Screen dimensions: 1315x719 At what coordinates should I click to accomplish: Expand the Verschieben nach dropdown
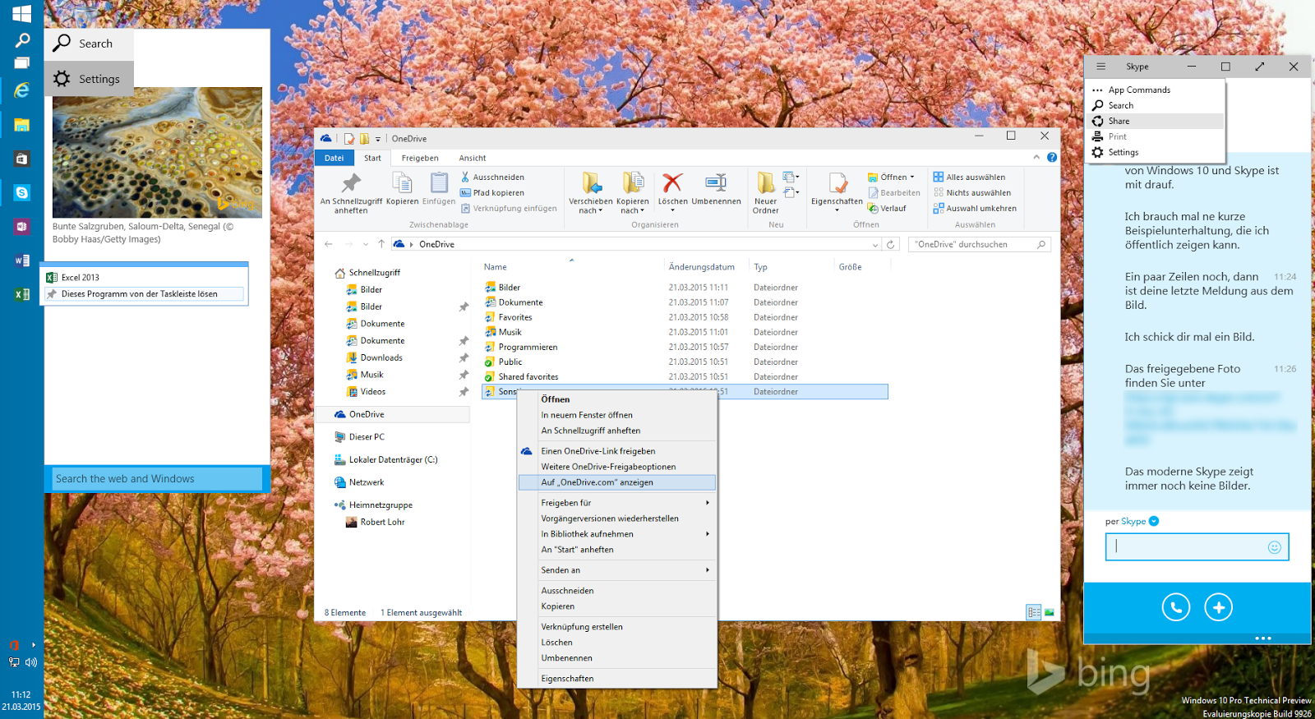pyautogui.click(x=590, y=211)
